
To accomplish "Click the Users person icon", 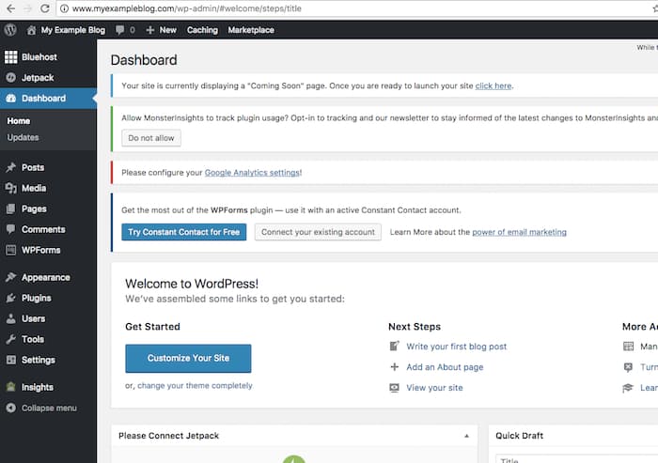I will pos(11,318).
